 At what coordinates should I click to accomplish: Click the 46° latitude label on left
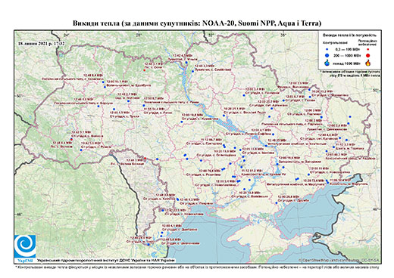tap(19, 214)
